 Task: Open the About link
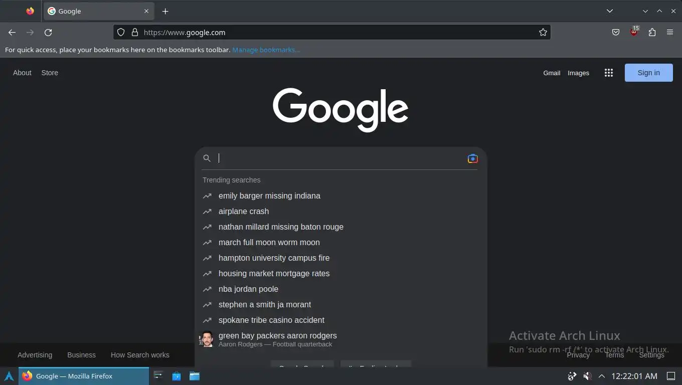(22, 73)
